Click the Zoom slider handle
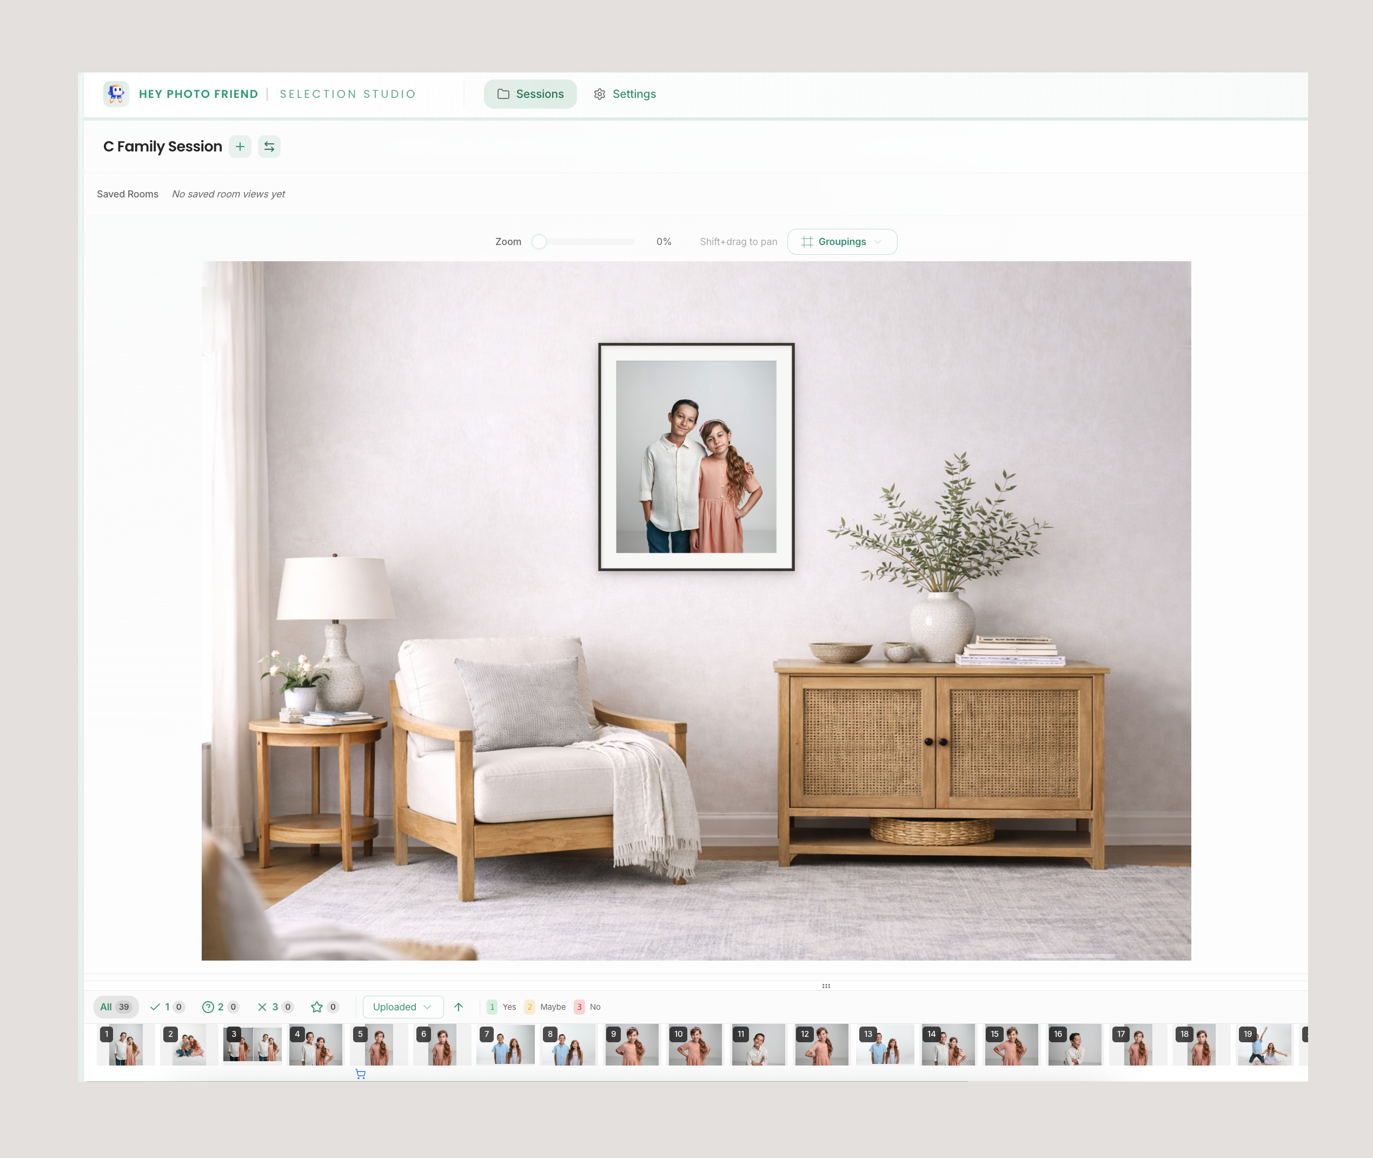This screenshot has height=1158, width=1373. [539, 242]
